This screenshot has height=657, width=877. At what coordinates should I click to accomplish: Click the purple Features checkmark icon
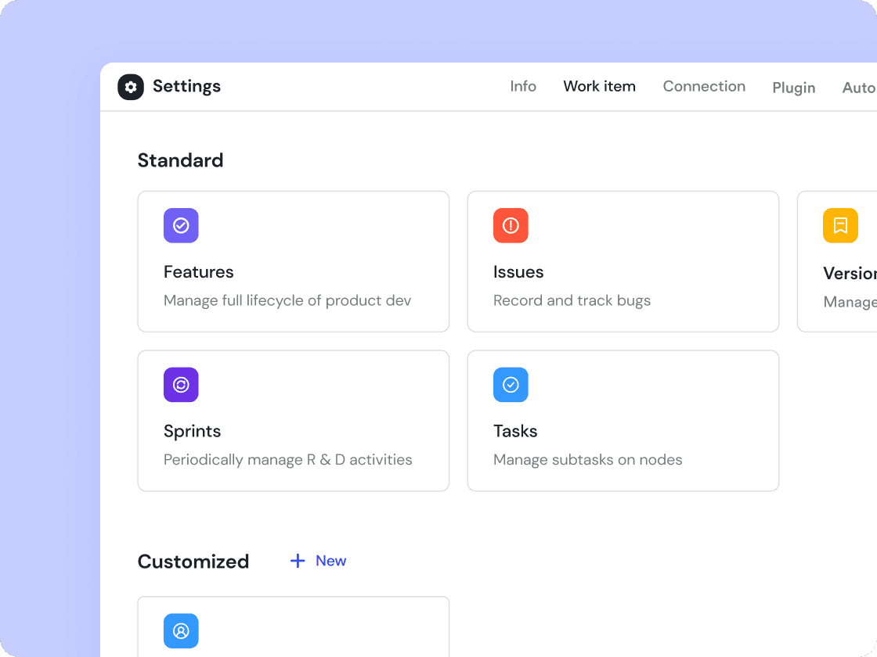181,225
